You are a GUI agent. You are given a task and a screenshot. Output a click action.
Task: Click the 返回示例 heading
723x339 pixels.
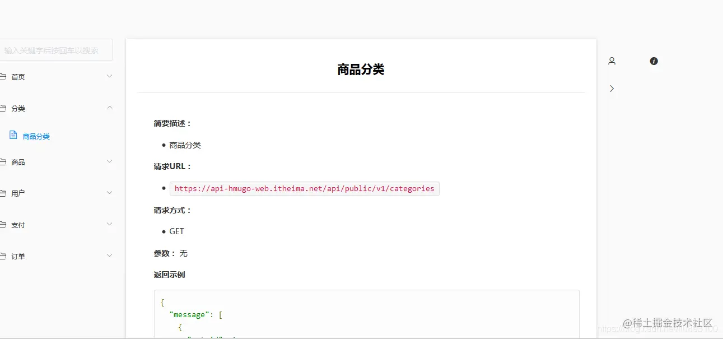coord(169,275)
